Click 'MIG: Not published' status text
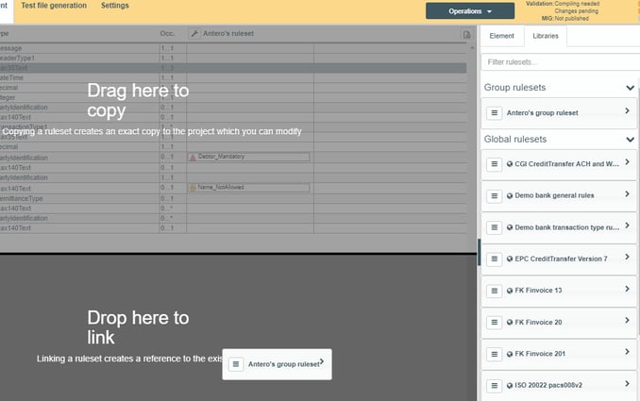The width and height of the screenshot is (640, 401). tap(564, 18)
